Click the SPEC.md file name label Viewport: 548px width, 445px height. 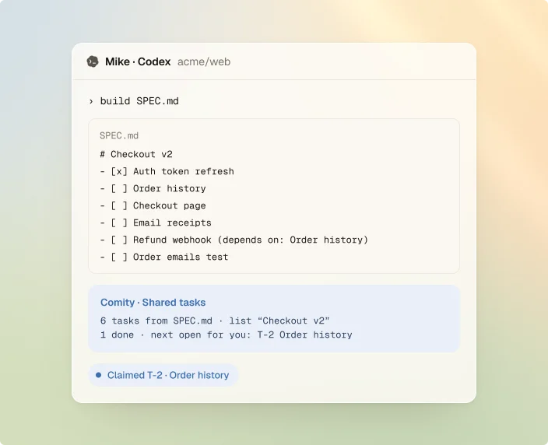pyautogui.click(x=119, y=135)
